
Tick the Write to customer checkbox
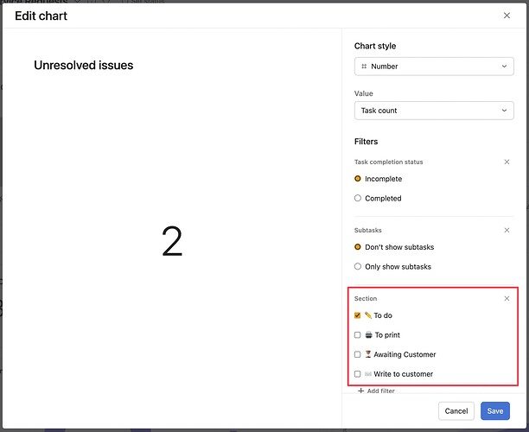pyautogui.click(x=358, y=374)
